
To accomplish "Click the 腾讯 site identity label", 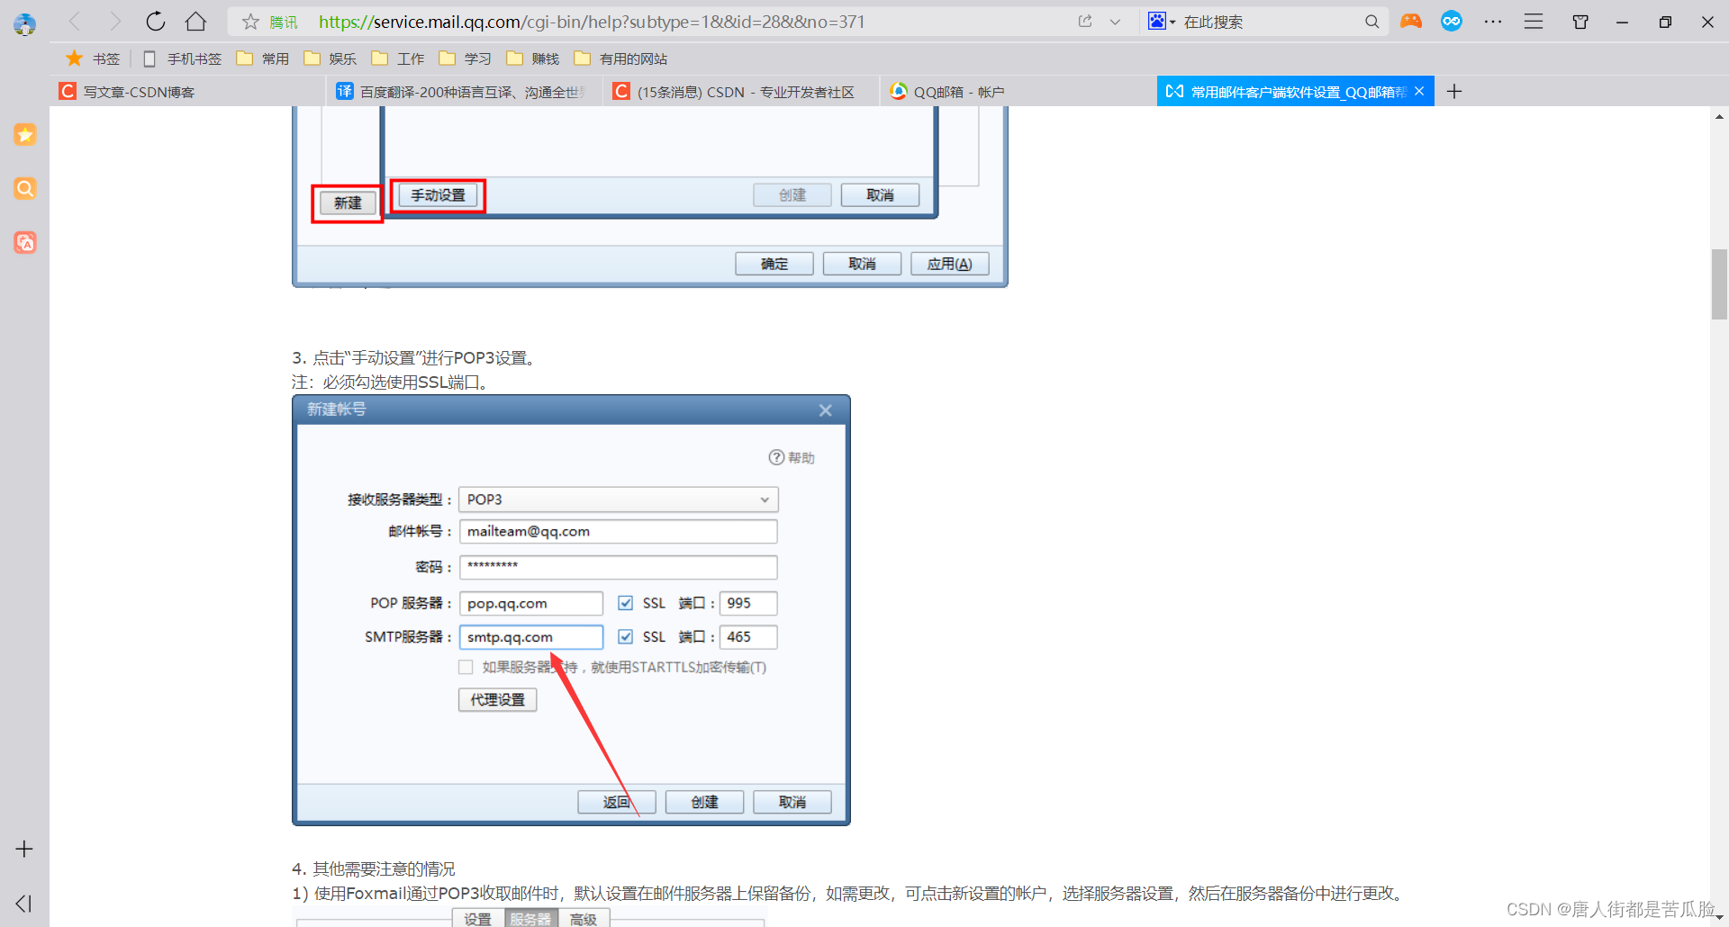I will 284,22.
